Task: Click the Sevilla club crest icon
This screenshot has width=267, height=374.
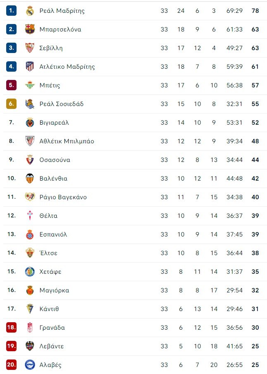Action: click(30, 48)
